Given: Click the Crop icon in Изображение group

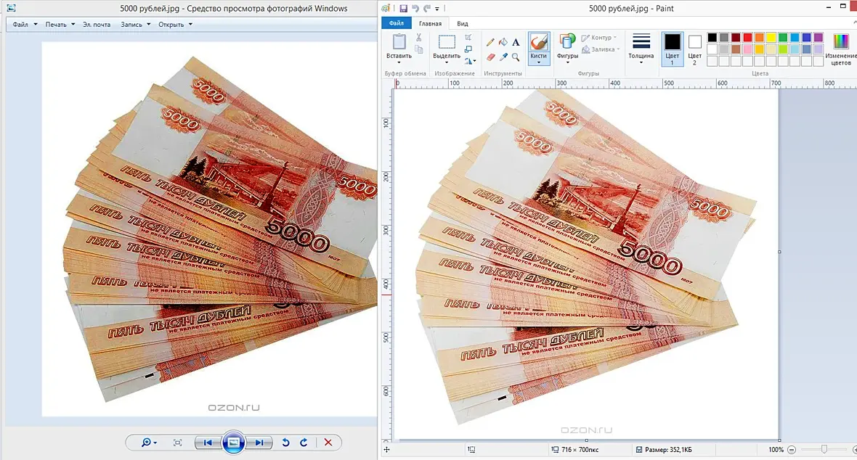Looking at the screenshot, I should pos(468,37).
